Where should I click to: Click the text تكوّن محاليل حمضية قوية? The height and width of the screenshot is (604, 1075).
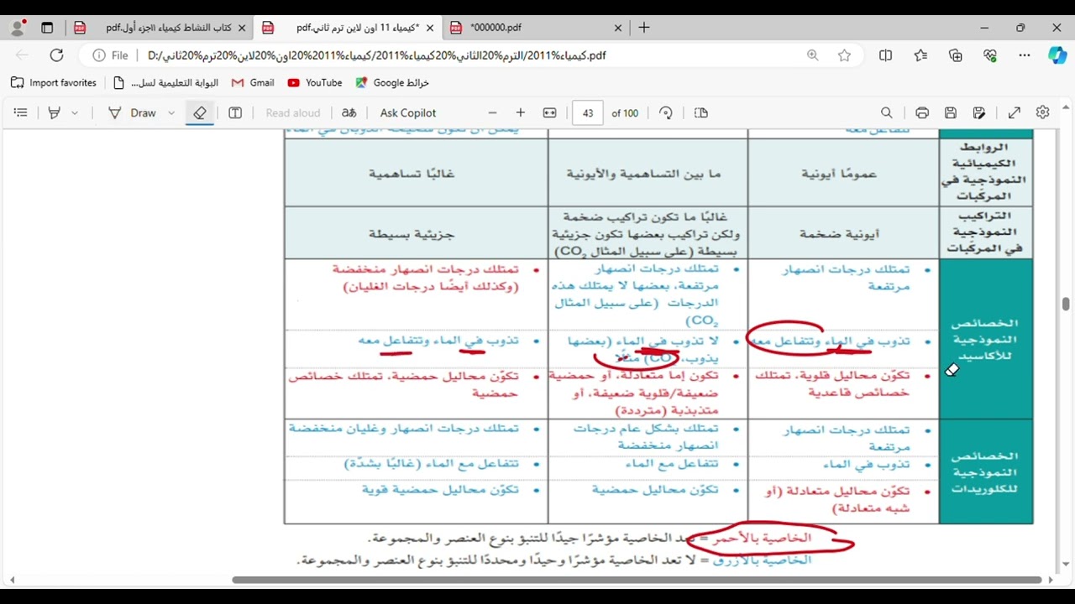click(x=440, y=490)
